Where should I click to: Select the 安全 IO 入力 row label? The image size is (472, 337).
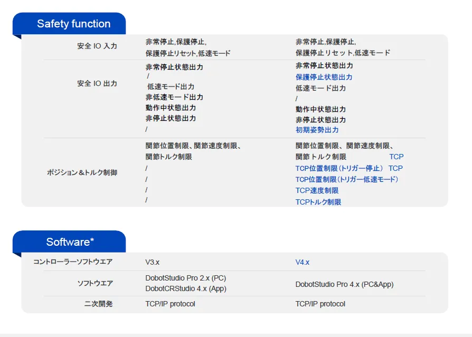coord(97,46)
